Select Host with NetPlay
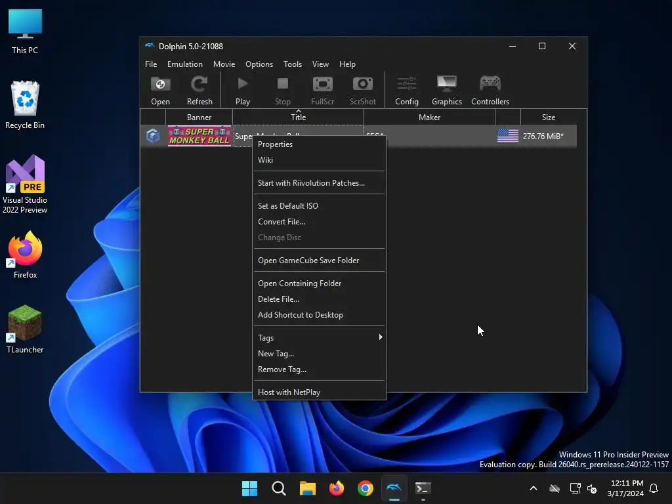 320,392
